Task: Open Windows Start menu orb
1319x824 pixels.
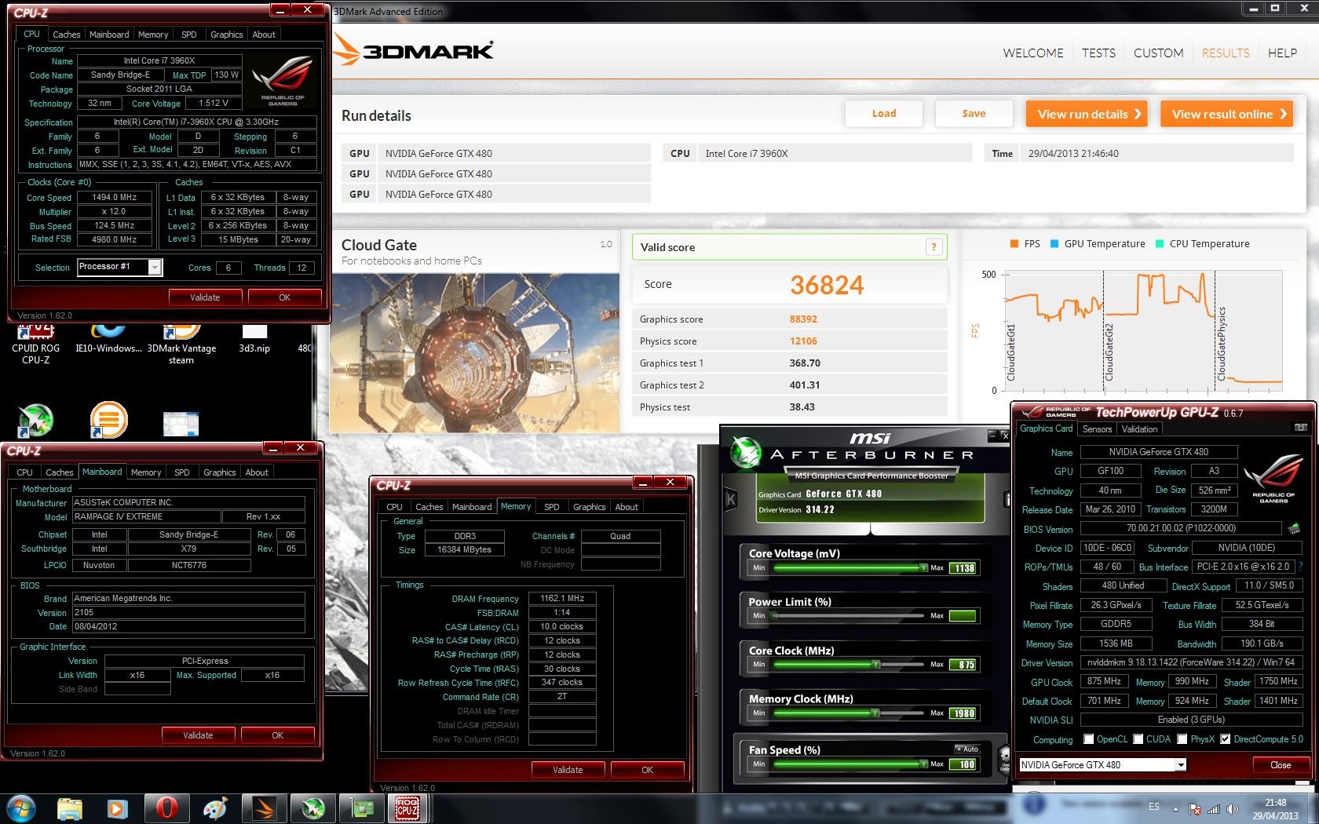Action: 21,808
